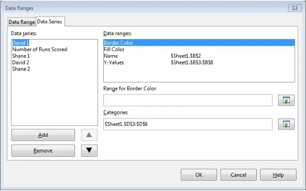
Task: Switch to the Data Range tab
Action: pyautogui.click(x=22, y=22)
